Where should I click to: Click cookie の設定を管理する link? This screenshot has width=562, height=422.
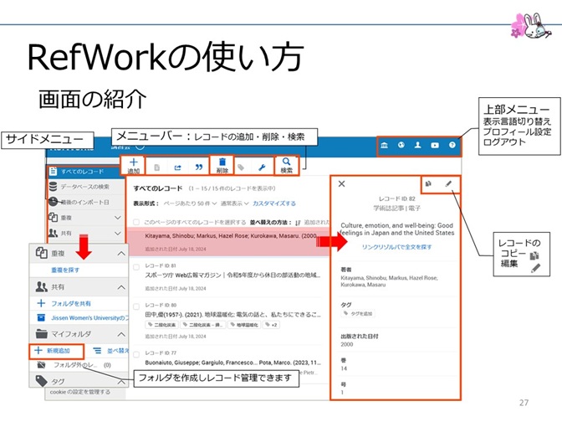[x=80, y=392]
